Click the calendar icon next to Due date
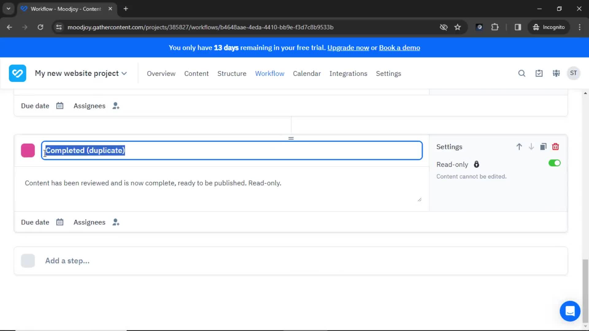The width and height of the screenshot is (589, 331). click(x=60, y=222)
